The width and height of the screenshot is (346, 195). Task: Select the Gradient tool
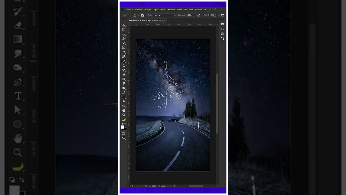pyautogui.click(x=124, y=79)
